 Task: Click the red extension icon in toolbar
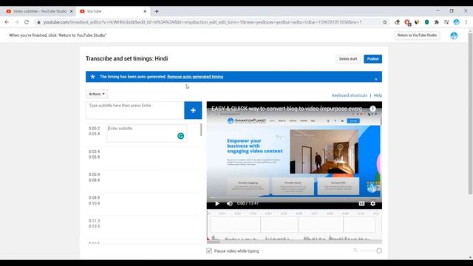[407, 22]
